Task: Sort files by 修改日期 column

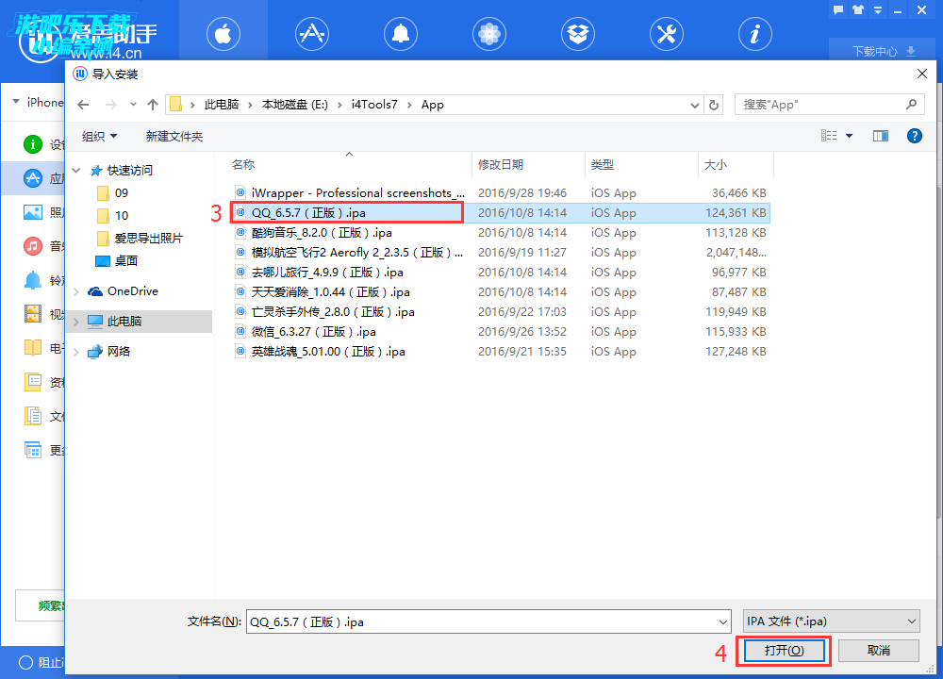Action: tap(529, 164)
